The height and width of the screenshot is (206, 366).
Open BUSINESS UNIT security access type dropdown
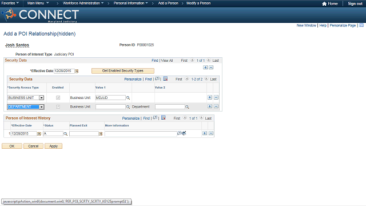coord(41,98)
